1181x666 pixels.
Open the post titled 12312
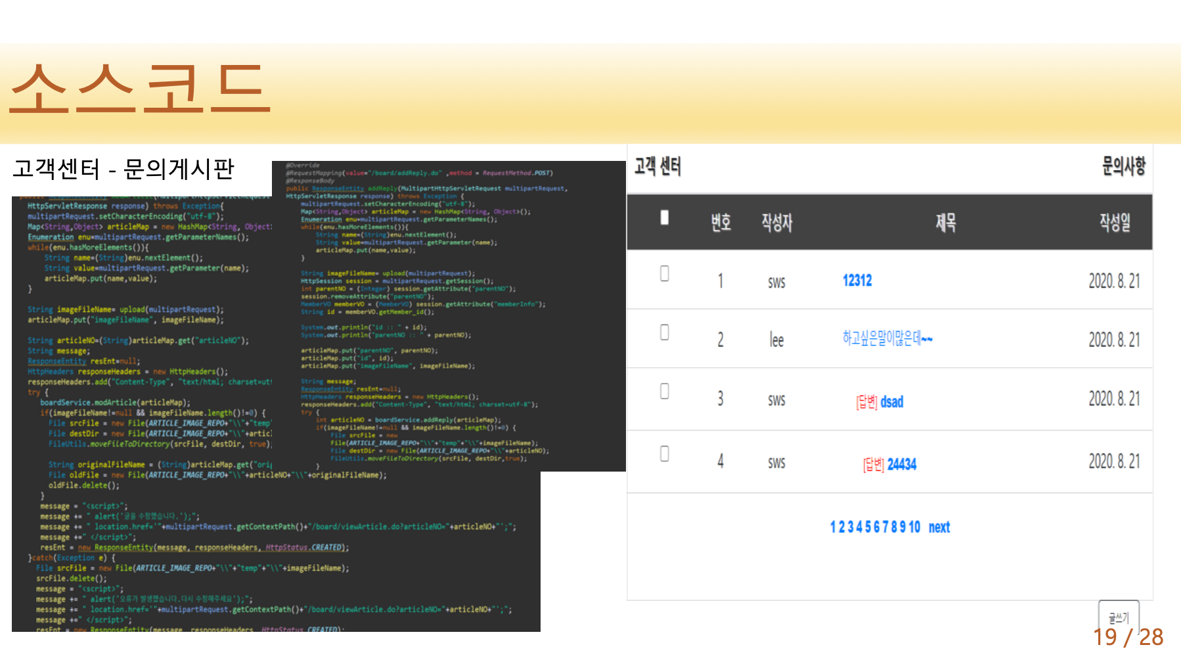tap(857, 280)
